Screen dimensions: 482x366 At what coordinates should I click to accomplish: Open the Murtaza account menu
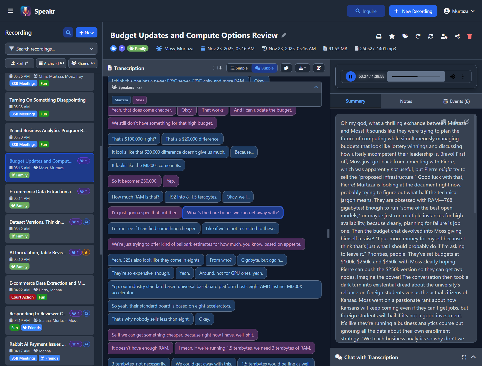[459, 11]
